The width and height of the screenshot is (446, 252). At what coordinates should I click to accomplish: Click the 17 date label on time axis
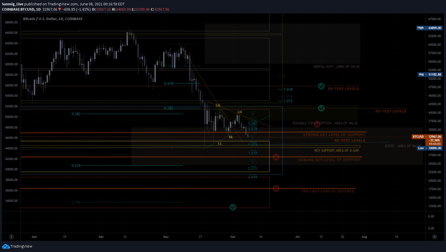coord(200,237)
